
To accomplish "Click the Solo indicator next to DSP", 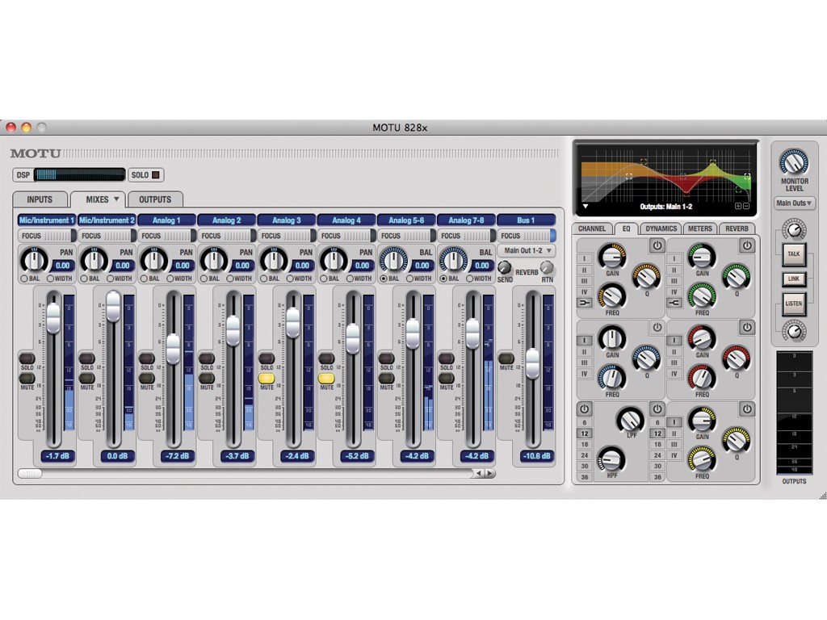I will point(156,175).
